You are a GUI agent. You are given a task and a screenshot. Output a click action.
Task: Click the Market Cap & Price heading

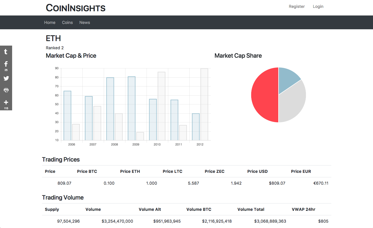[71, 56]
